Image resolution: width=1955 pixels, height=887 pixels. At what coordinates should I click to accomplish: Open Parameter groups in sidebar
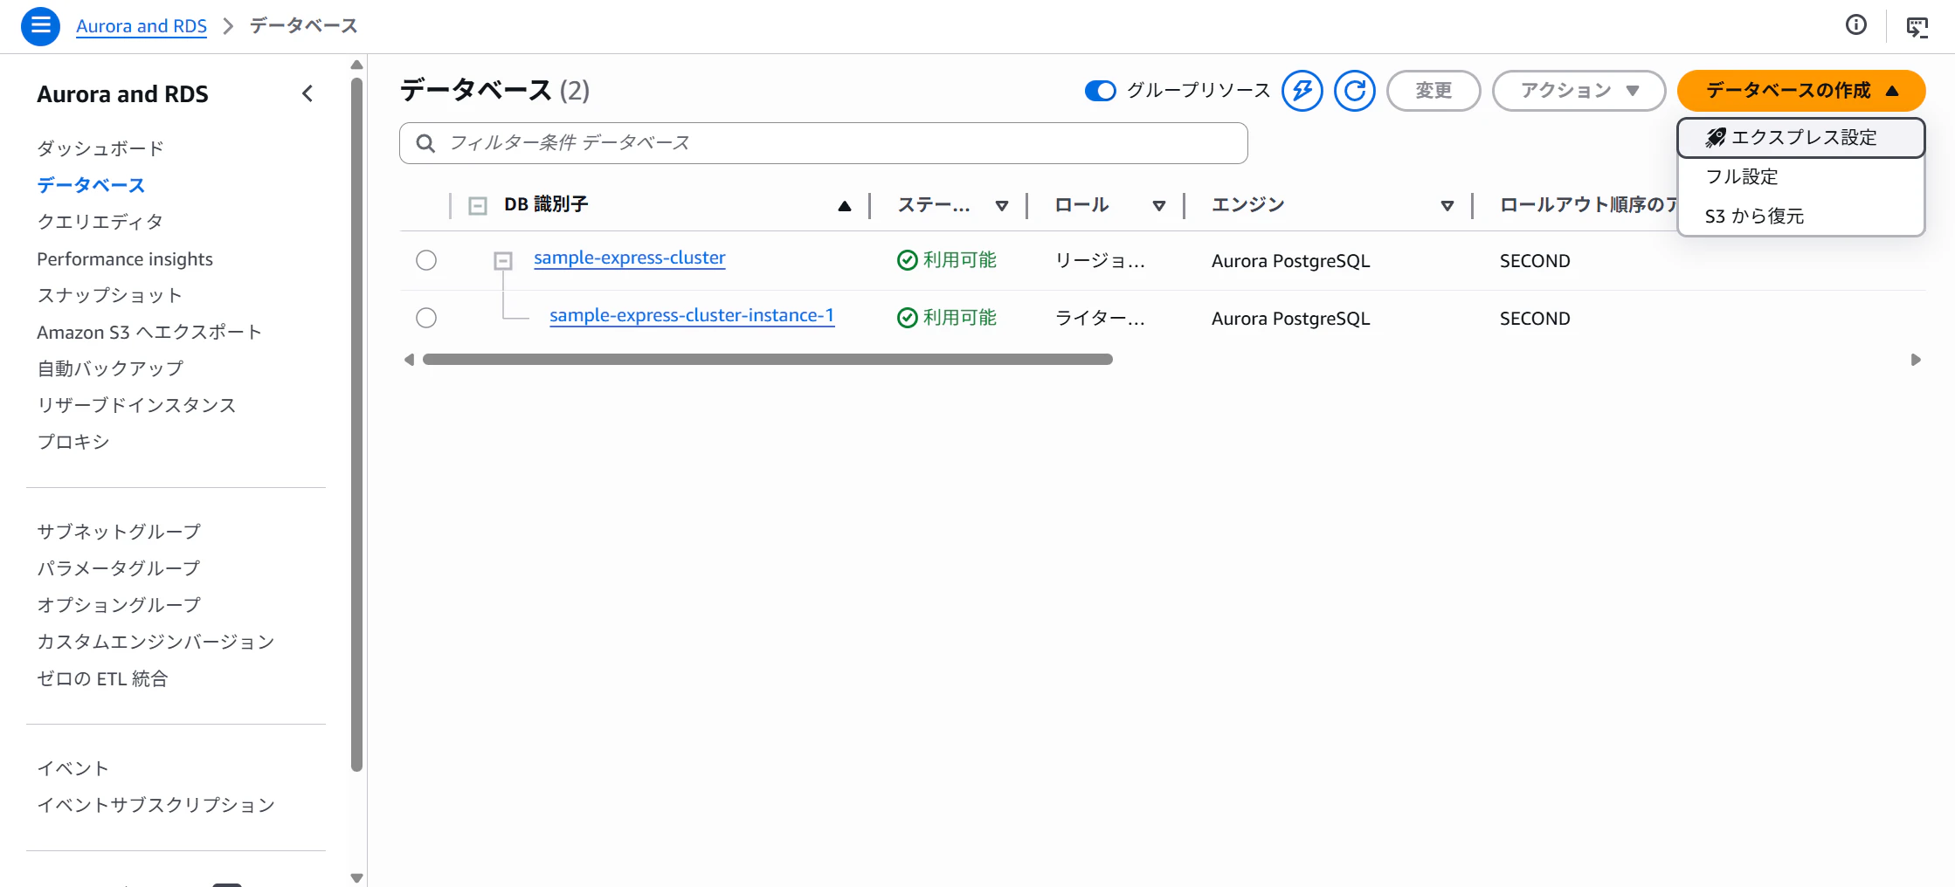click(x=119, y=568)
